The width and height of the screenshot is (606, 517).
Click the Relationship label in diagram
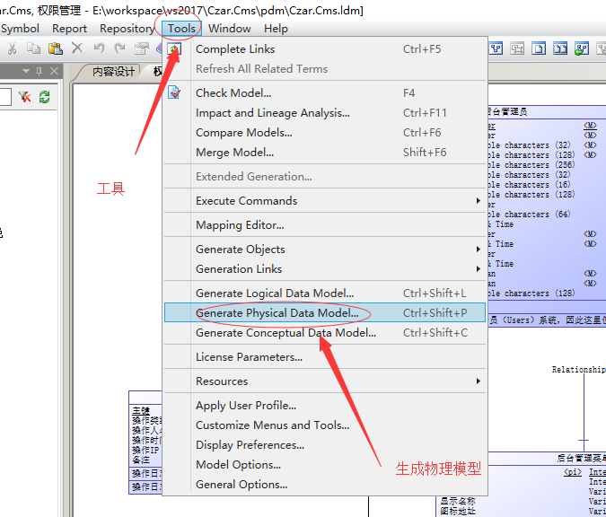coord(578,370)
